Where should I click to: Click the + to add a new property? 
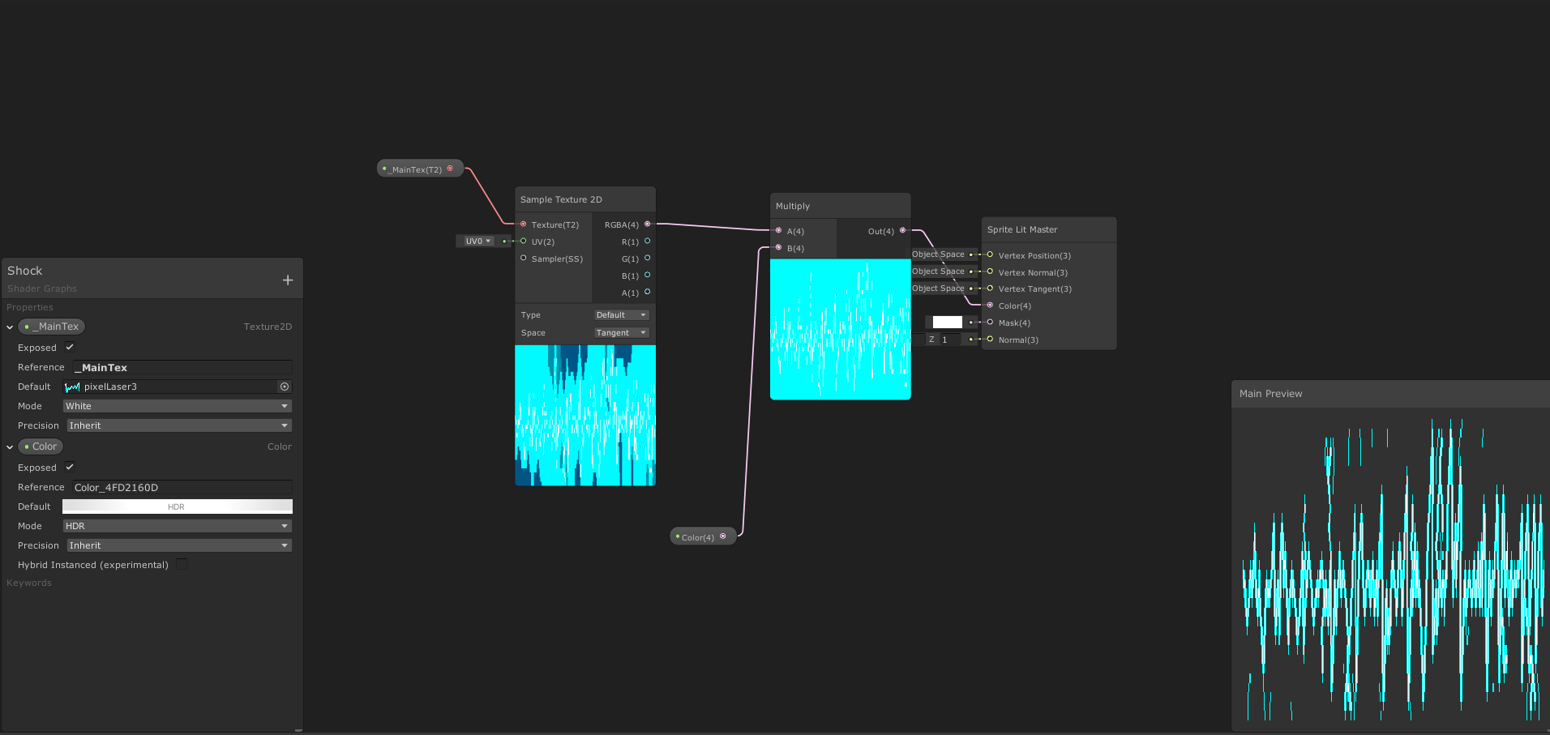click(x=288, y=279)
